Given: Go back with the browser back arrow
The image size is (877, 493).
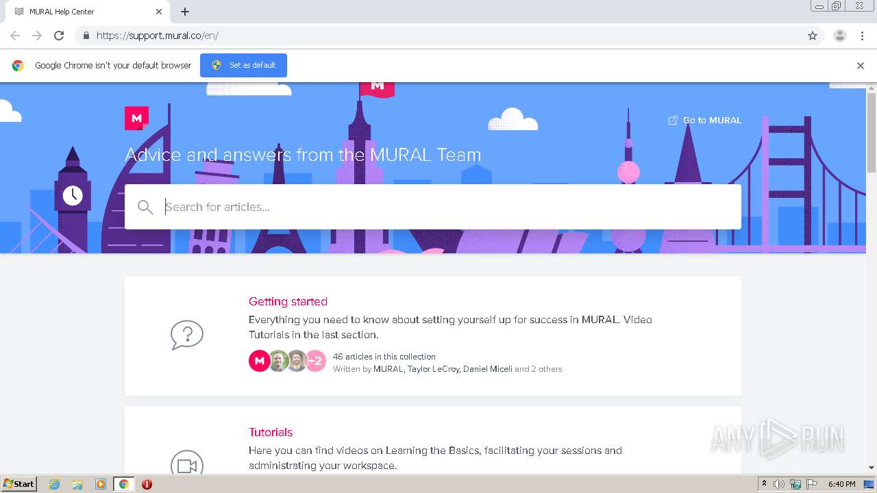Looking at the screenshot, I should (x=15, y=36).
